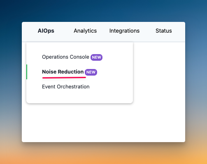Open Event Orchestration from the dropdown

tap(66, 87)
